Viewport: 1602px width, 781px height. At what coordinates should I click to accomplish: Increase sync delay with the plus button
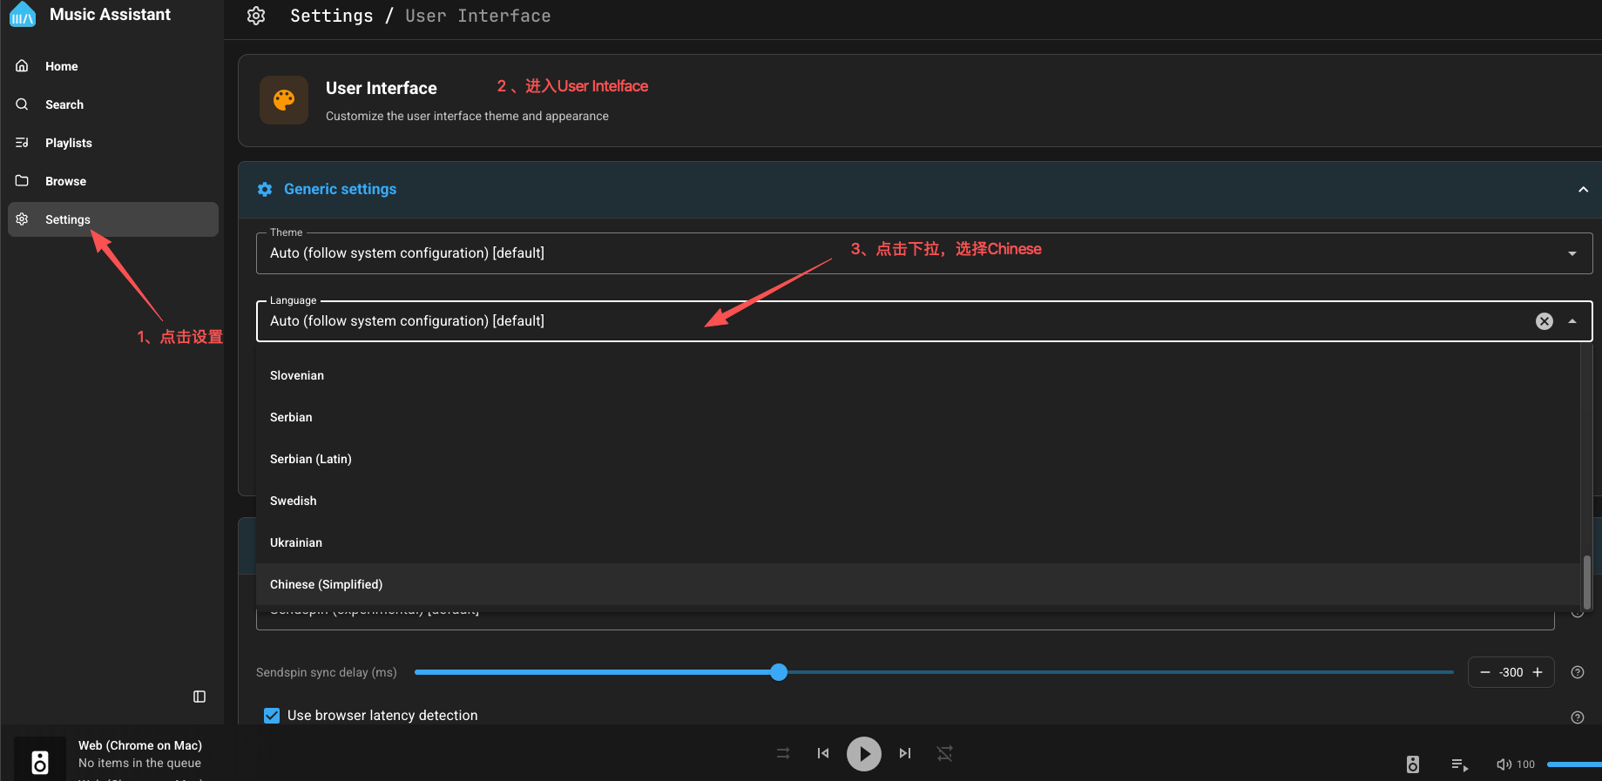(x=1538, y=672)
